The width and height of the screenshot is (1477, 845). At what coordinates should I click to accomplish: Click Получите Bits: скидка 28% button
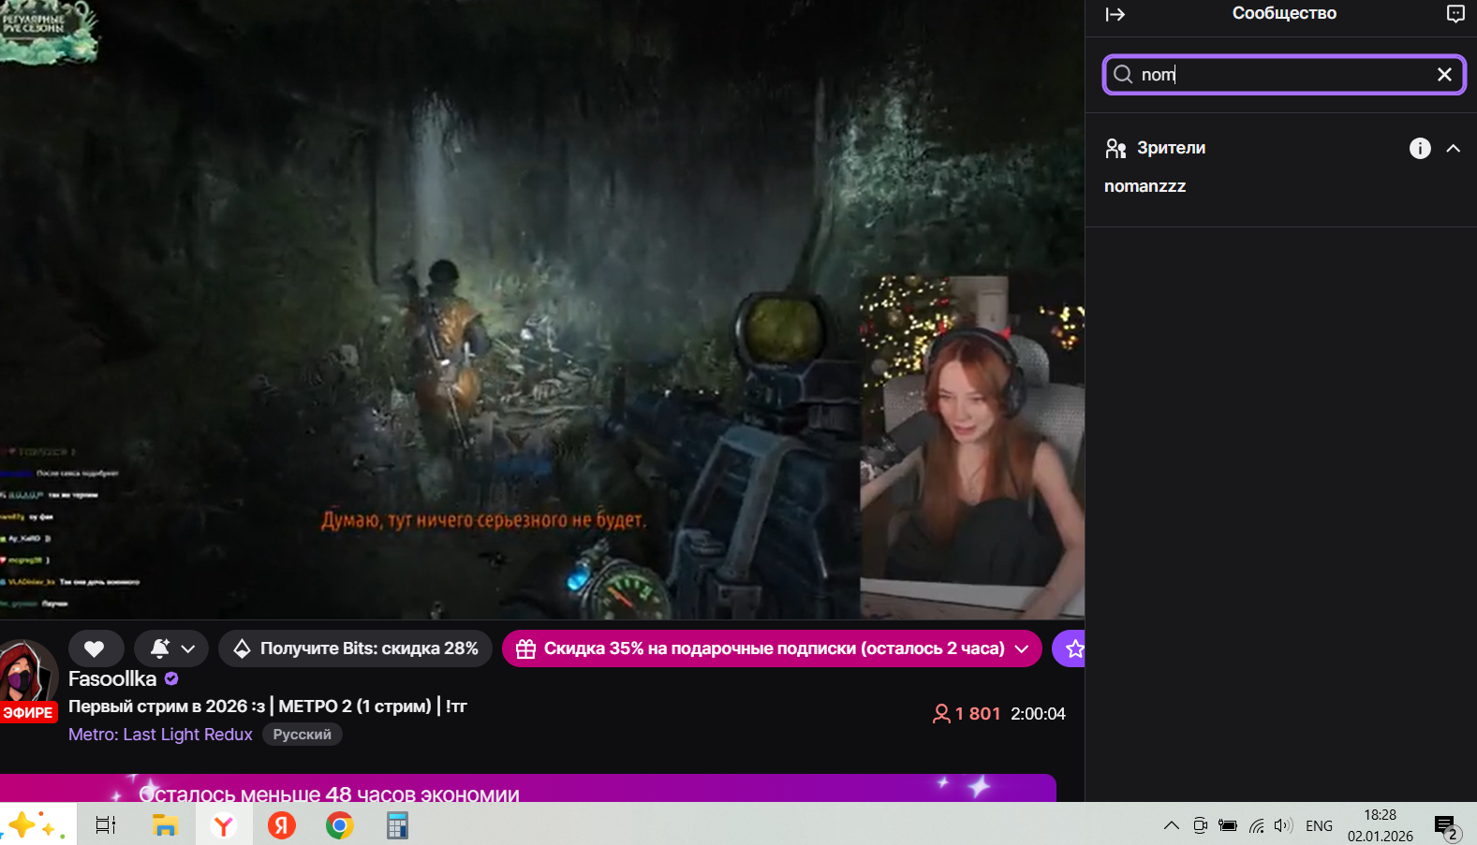355,648
